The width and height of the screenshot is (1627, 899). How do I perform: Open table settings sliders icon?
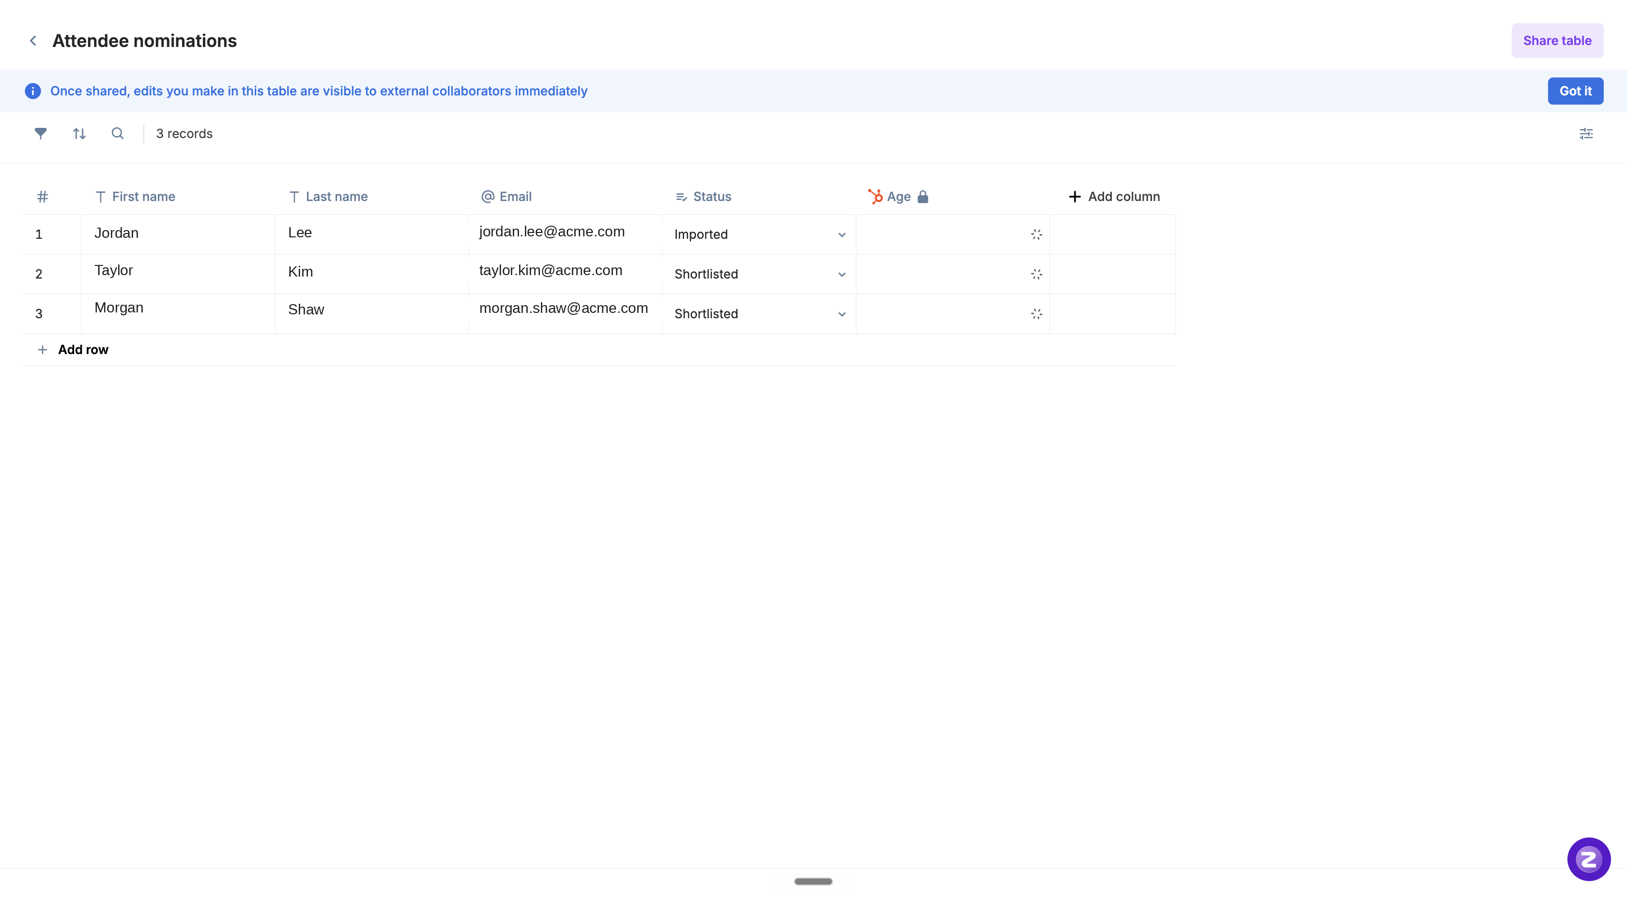click(x=1586, y=133)
